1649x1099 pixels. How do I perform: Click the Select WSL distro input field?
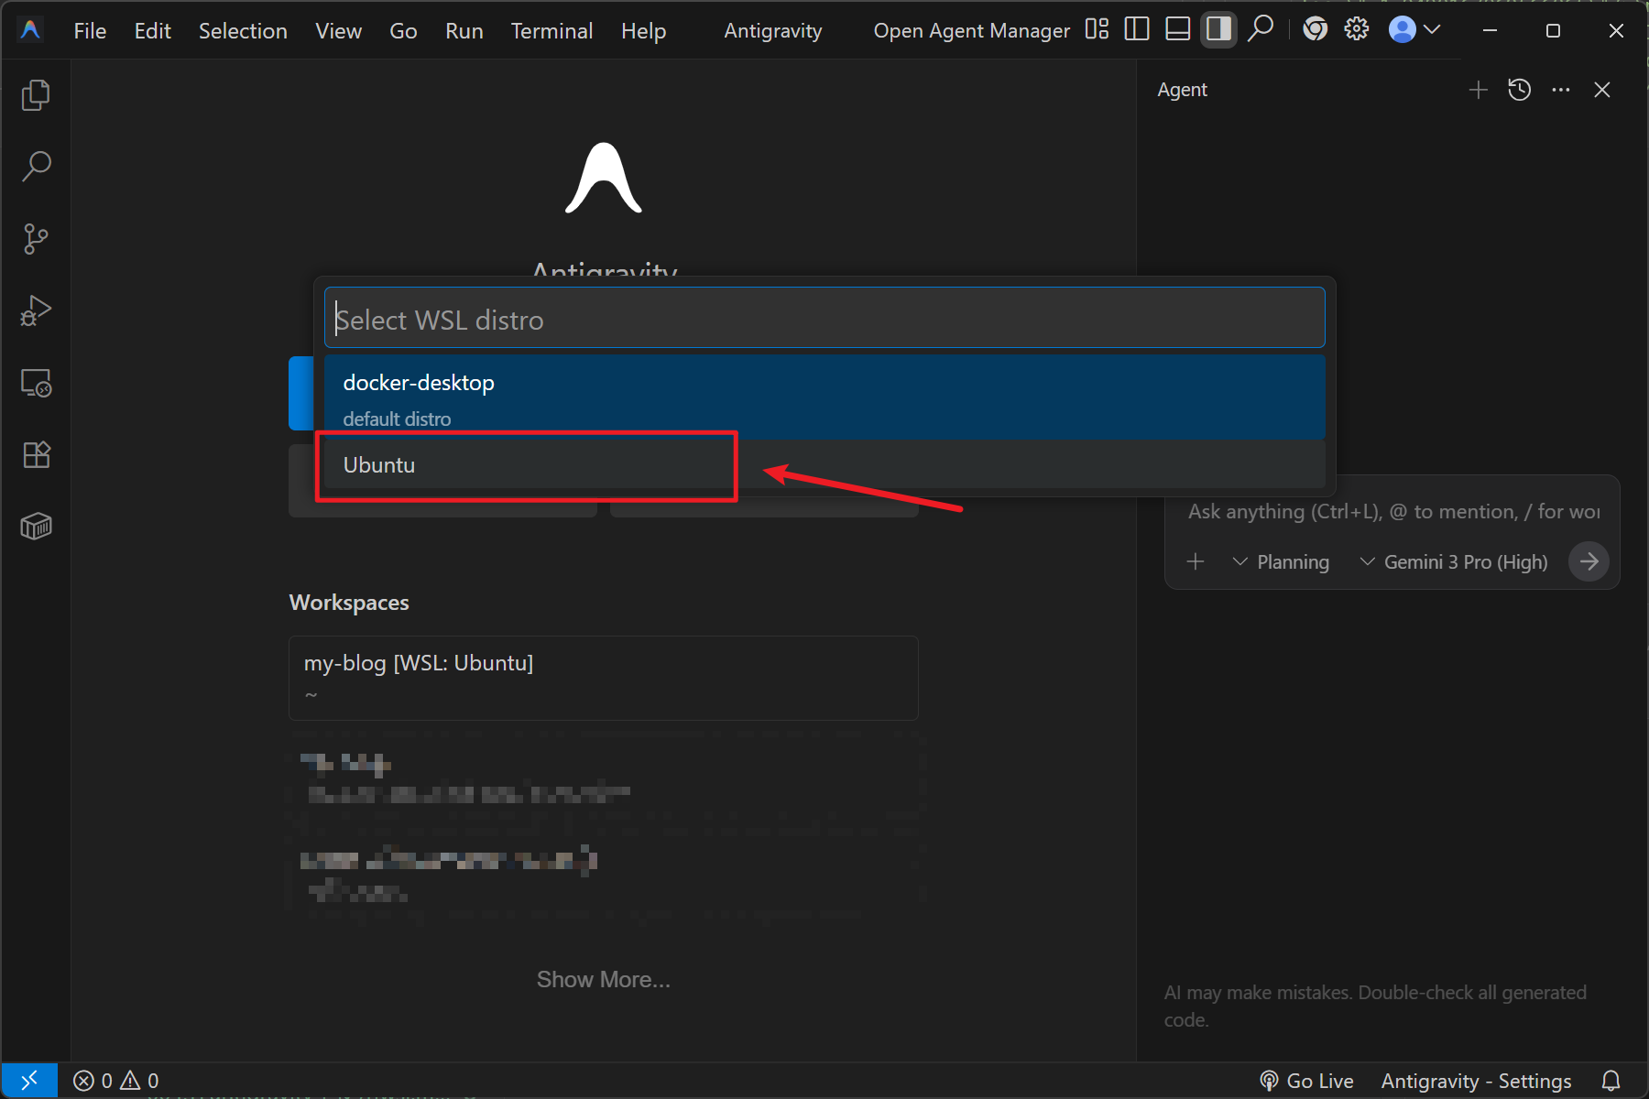tap(824, 319)
